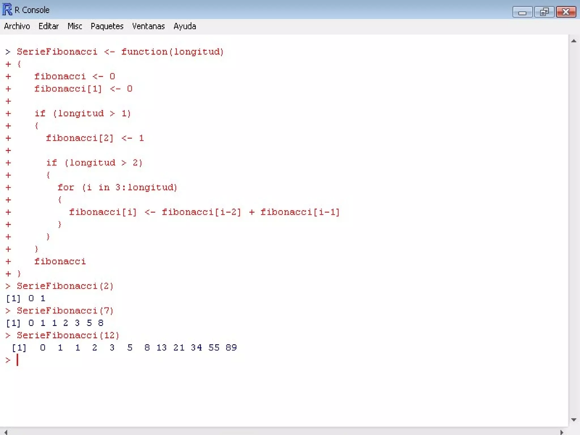Open the Ayuda help menu
The width and height of the screenshot is (580, 435).
tap(185, 26)
